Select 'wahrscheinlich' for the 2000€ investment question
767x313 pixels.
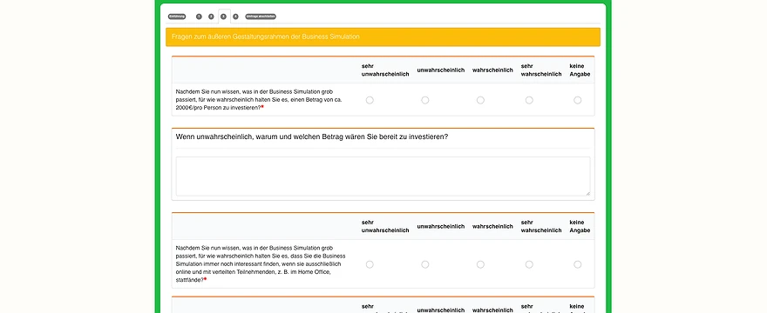coord(480,100)
